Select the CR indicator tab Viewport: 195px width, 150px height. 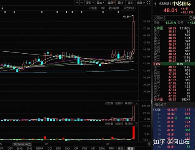click(76, 148)
